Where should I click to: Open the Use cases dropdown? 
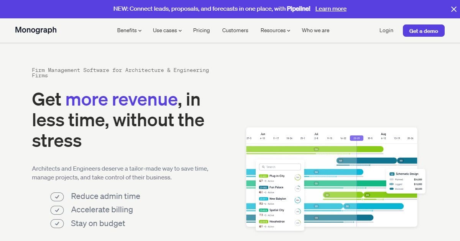point(167,31)
